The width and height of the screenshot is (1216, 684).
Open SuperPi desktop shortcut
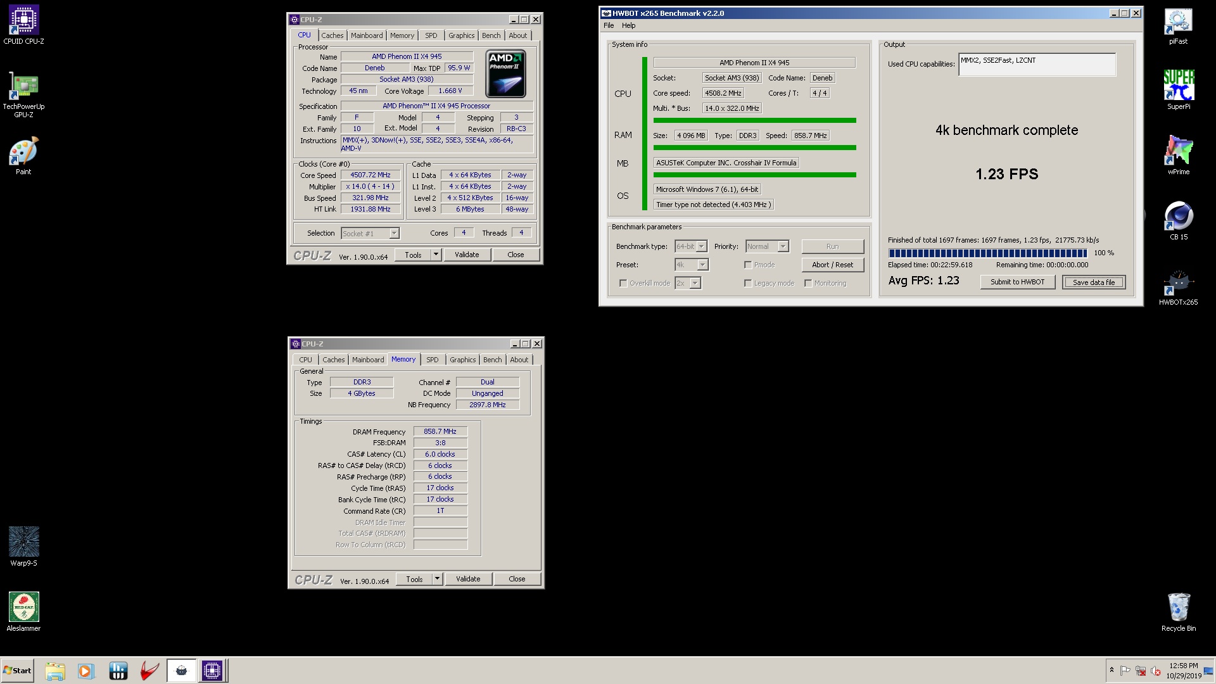pos(1178,90)
